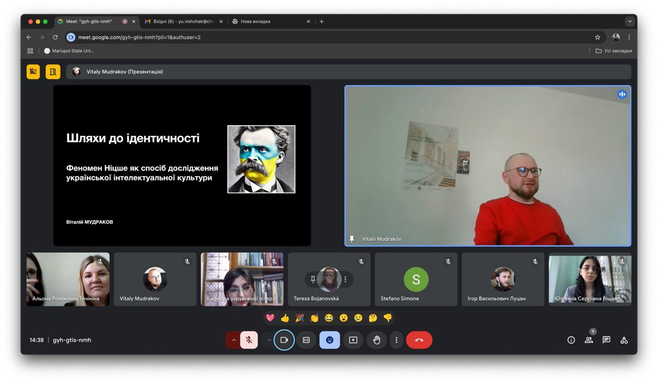Send the crying face reaction

click(358, 318)
